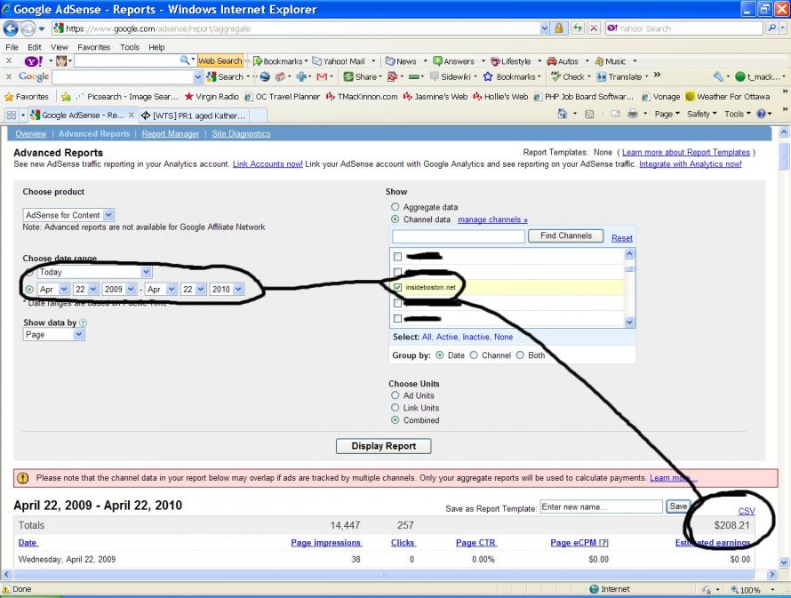The image size is (791, 598).
Task: Click the Google toolbar wrench settings icon
Action: point(718,77)
